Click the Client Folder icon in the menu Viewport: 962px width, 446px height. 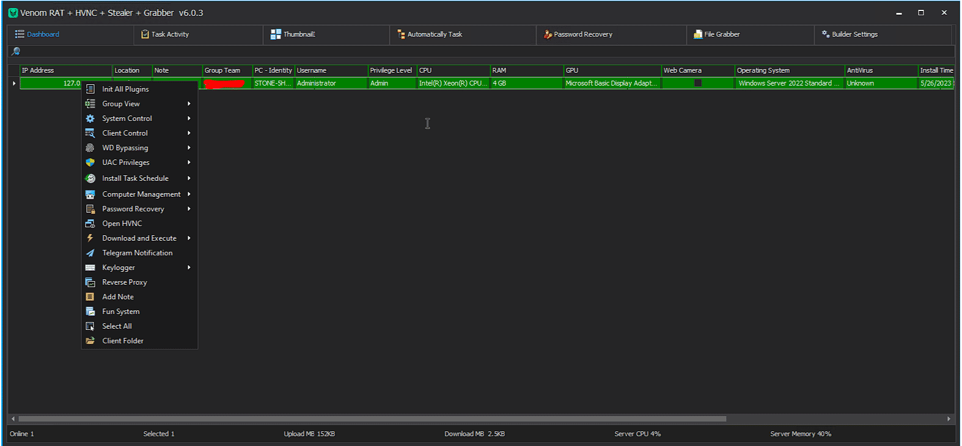(x=90, y=341)
